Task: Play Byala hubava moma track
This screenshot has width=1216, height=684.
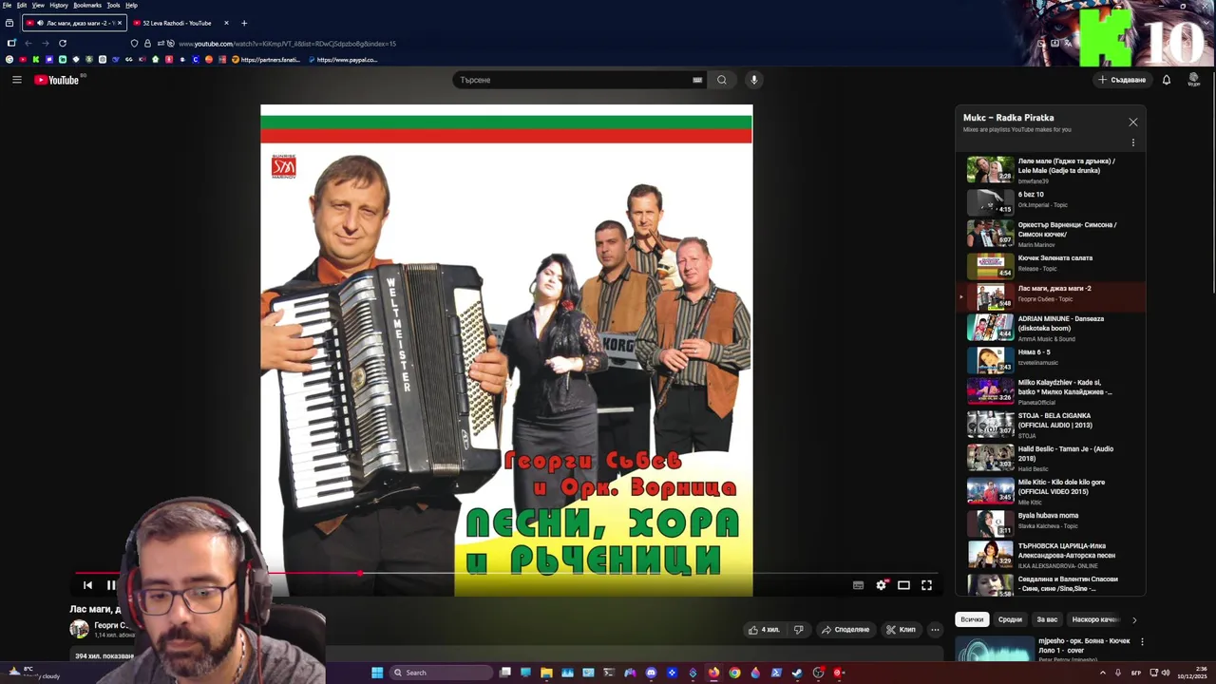Action: click(1052, 523)
